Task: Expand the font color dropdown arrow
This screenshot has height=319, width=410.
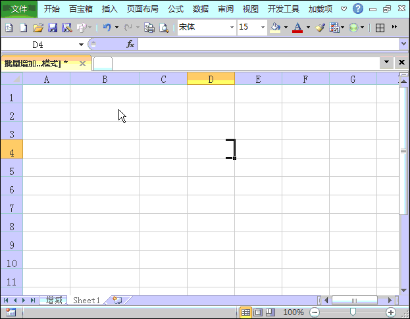Action: tap(308, 27)
